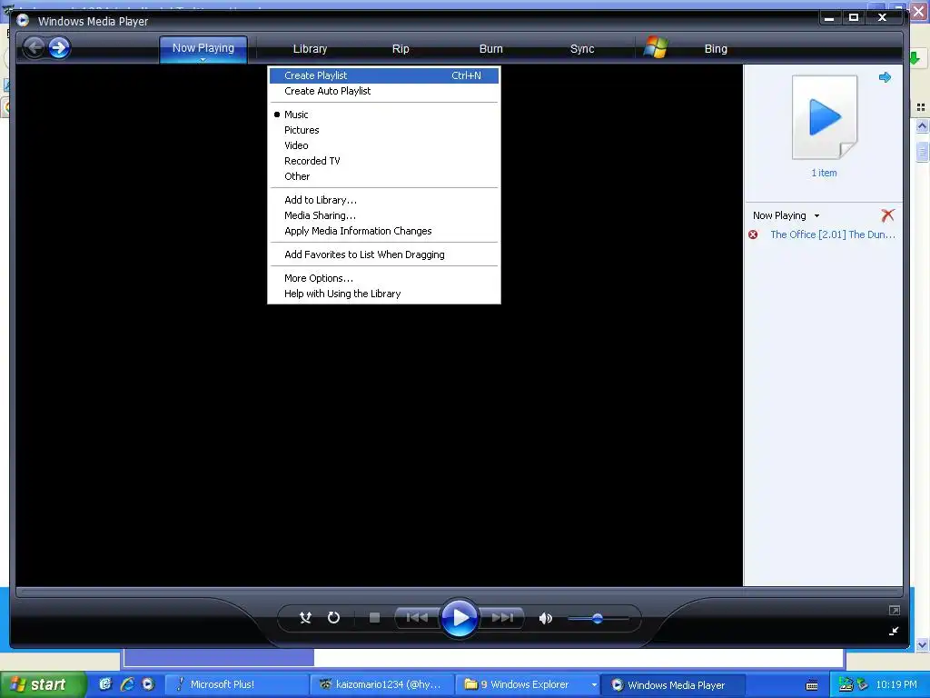
Task: Toggle shuffle mode
Action: click(305, 618)
